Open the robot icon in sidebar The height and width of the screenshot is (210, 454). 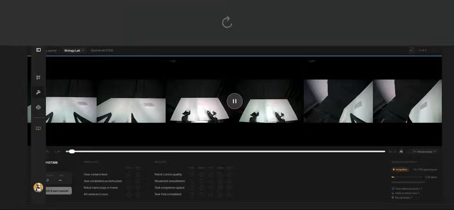click(38, 107)
